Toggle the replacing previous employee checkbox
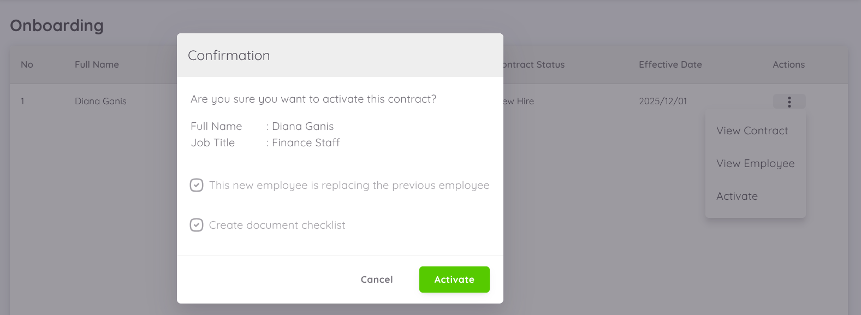The image size is (861, 315). coord(197,185)
